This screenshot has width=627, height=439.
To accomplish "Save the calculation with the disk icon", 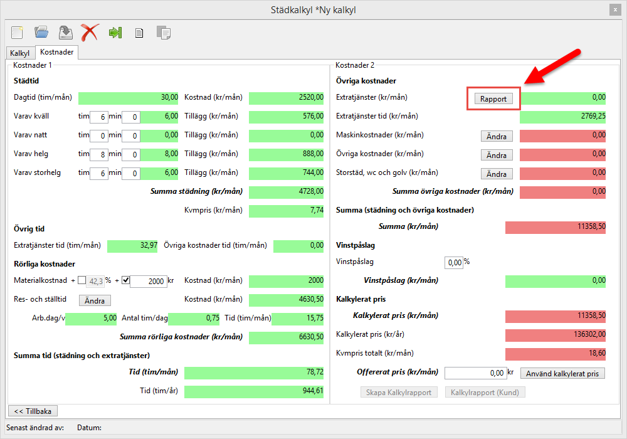I will tap(65, 32).
